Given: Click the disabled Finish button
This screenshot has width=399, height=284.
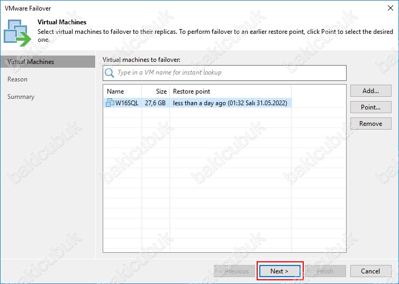Looking at the screenshot, I should point(325,271).
